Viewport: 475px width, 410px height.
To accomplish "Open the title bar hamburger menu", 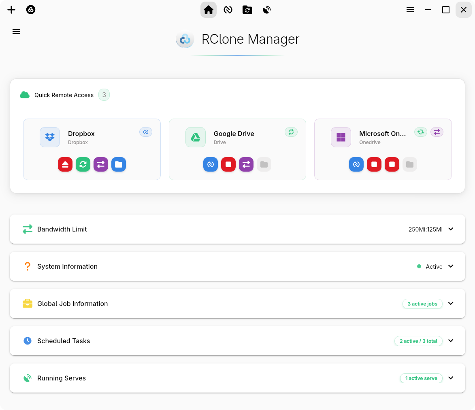I will pos(410,10).
